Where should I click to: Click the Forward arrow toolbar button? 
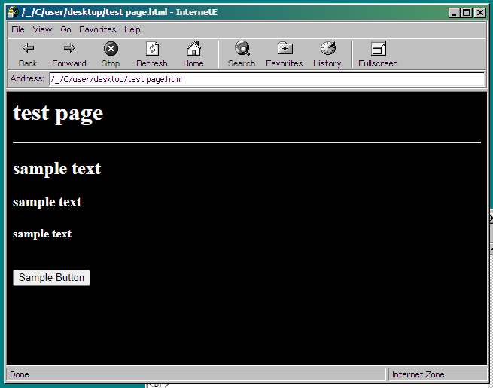click(69, 54)
